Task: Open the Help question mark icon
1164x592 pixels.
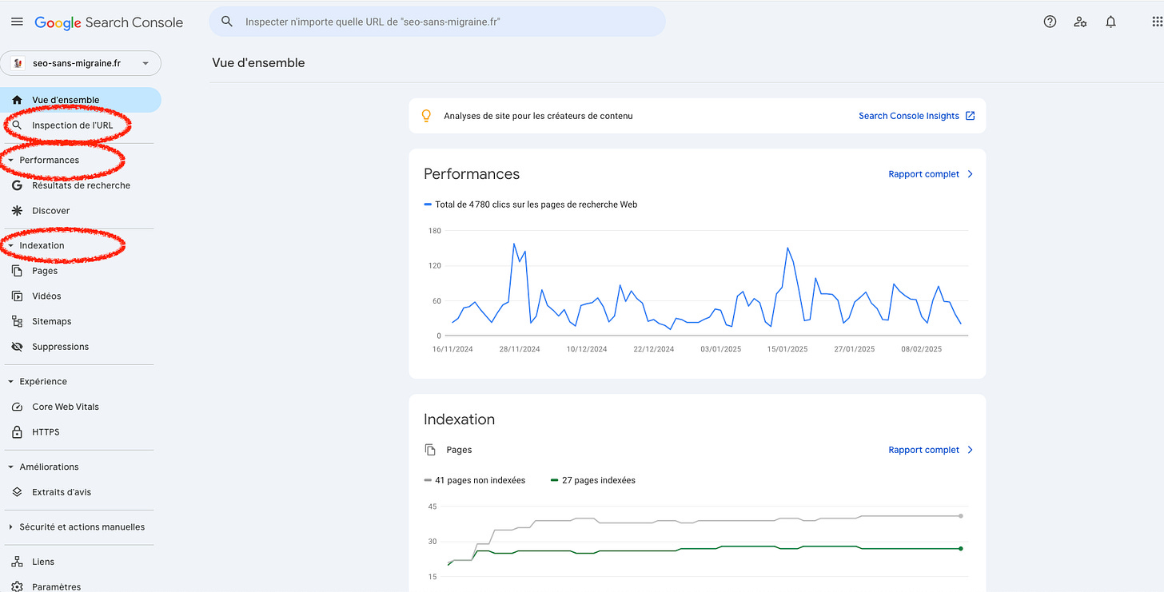Action: click(1050, 22)
